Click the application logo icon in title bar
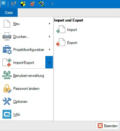This screenshot has height=131, width=120. point(3,3)
